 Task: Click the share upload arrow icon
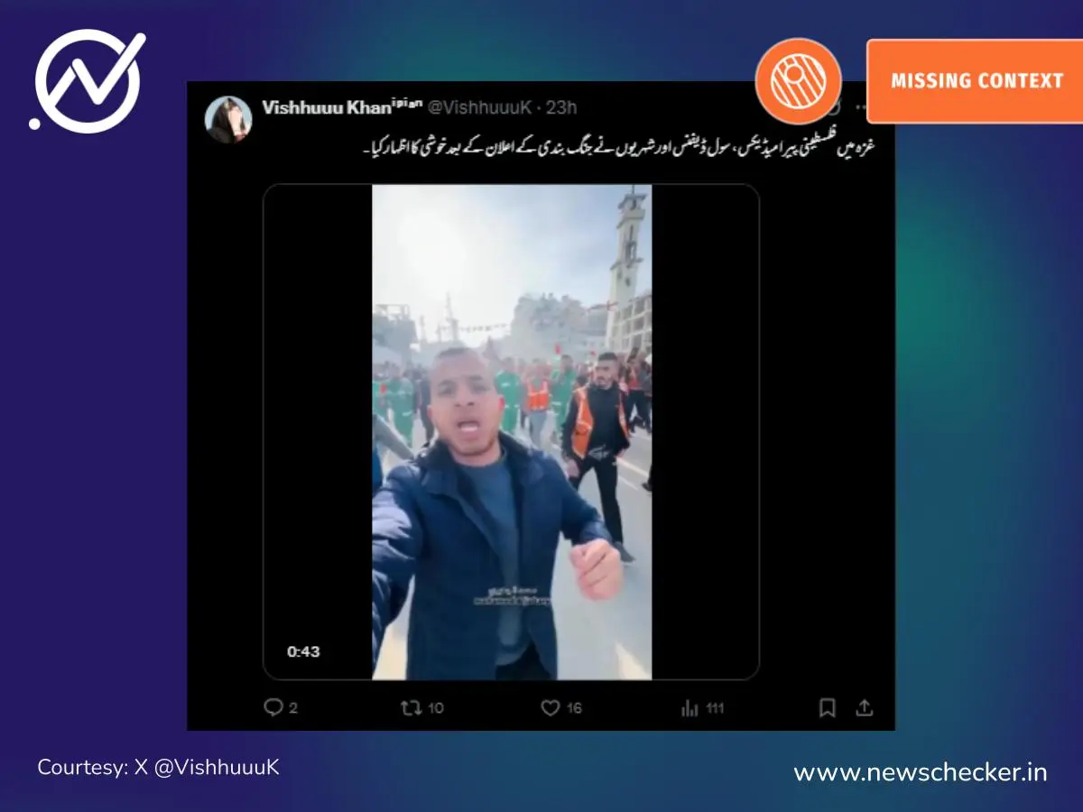point(865,708)
